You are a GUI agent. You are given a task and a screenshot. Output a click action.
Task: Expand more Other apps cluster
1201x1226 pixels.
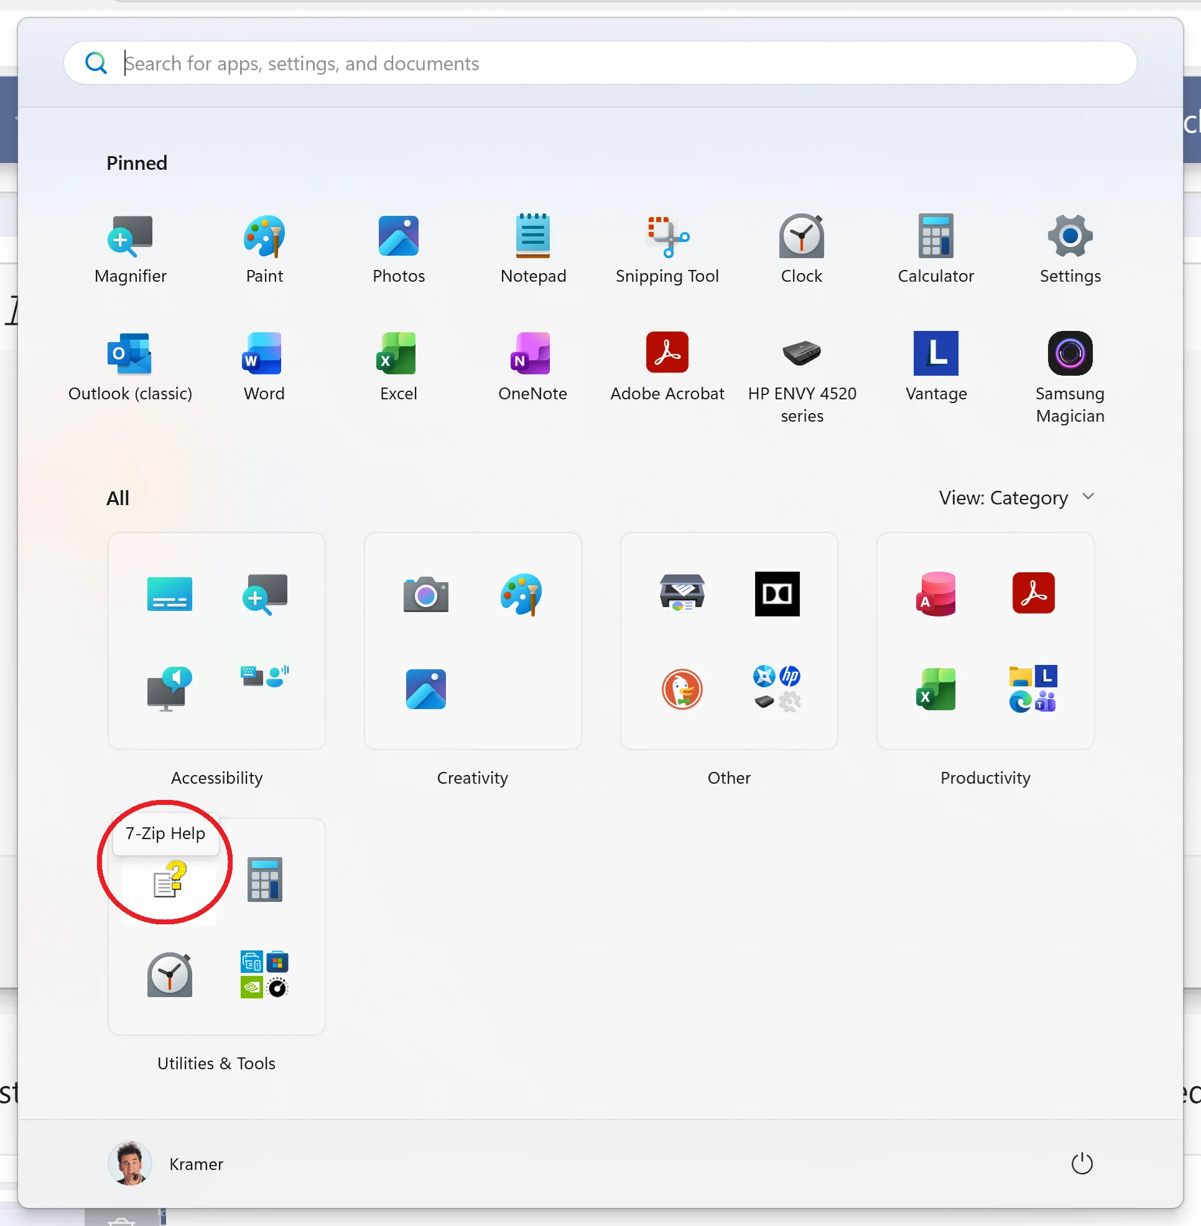pyautogui.click(x=777, y=689)
